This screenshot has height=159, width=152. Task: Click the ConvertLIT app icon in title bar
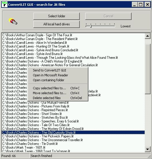coord(5,4)
